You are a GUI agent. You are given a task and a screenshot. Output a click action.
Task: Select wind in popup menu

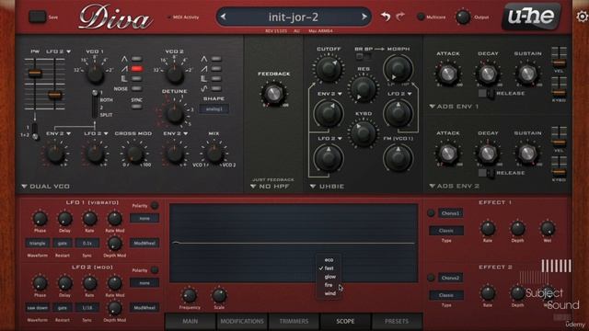[x=330, y=293]
